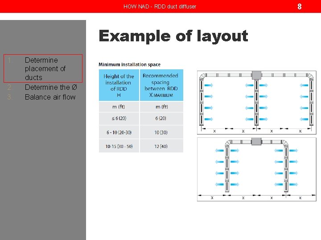Click the '12 (40)' spacing cell
321x240 pixels.
[161, 146]
